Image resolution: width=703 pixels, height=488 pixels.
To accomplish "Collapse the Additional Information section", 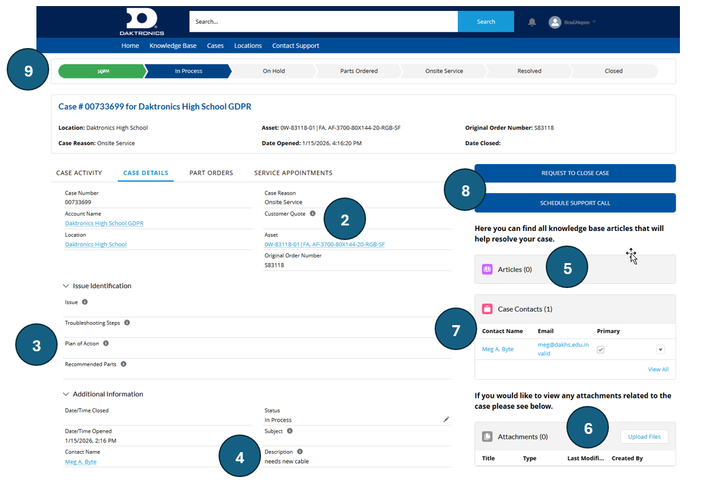I will click(66, 394).
